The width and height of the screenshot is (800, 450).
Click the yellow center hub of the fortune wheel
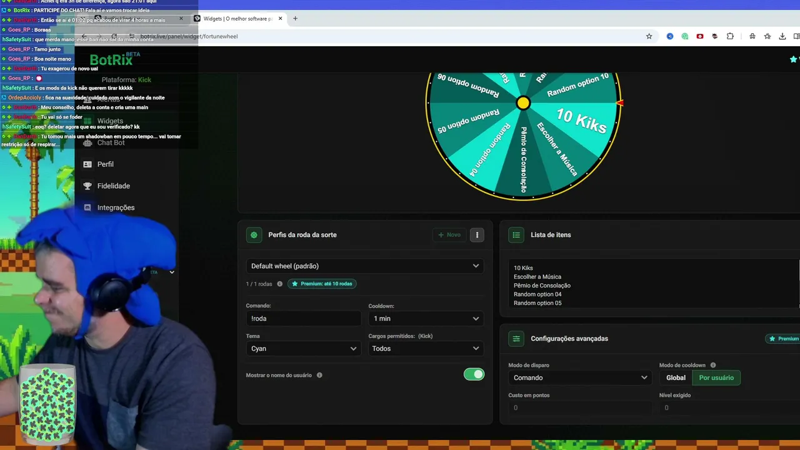523,103
